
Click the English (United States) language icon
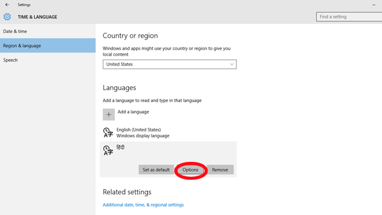108,133
